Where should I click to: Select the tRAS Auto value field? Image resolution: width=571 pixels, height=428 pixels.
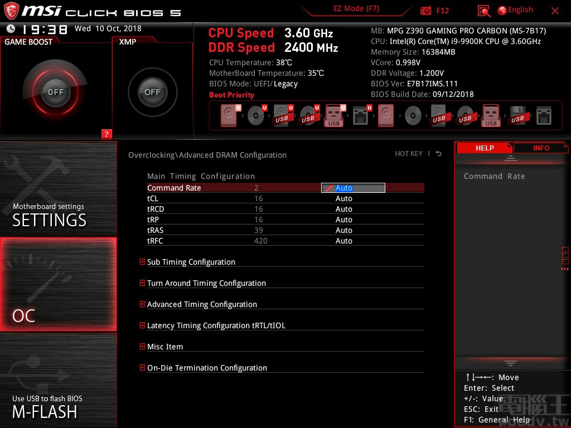click(343, 230)
